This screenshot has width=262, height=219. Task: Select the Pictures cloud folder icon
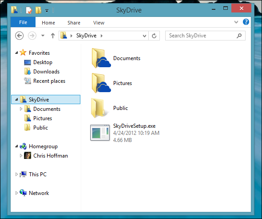(x=101, y=83)
